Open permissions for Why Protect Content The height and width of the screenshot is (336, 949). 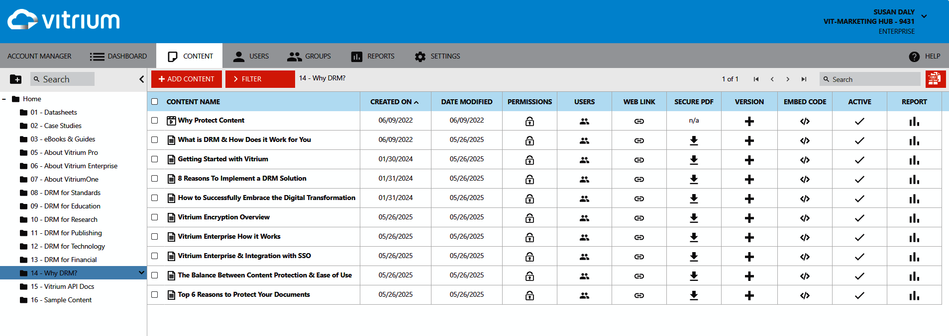[529, 121]
